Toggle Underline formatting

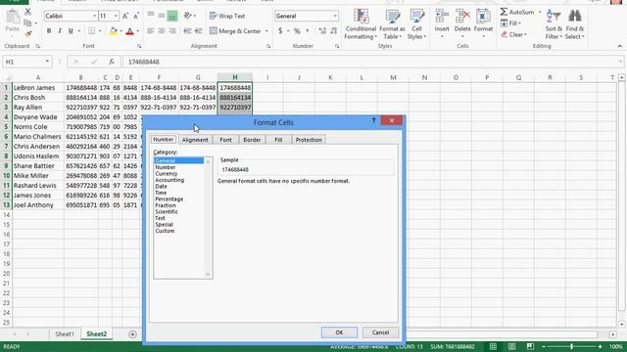tap(71, 31)
